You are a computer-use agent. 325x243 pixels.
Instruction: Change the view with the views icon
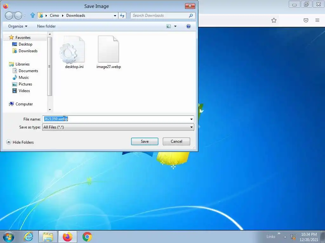click(169, 26)
